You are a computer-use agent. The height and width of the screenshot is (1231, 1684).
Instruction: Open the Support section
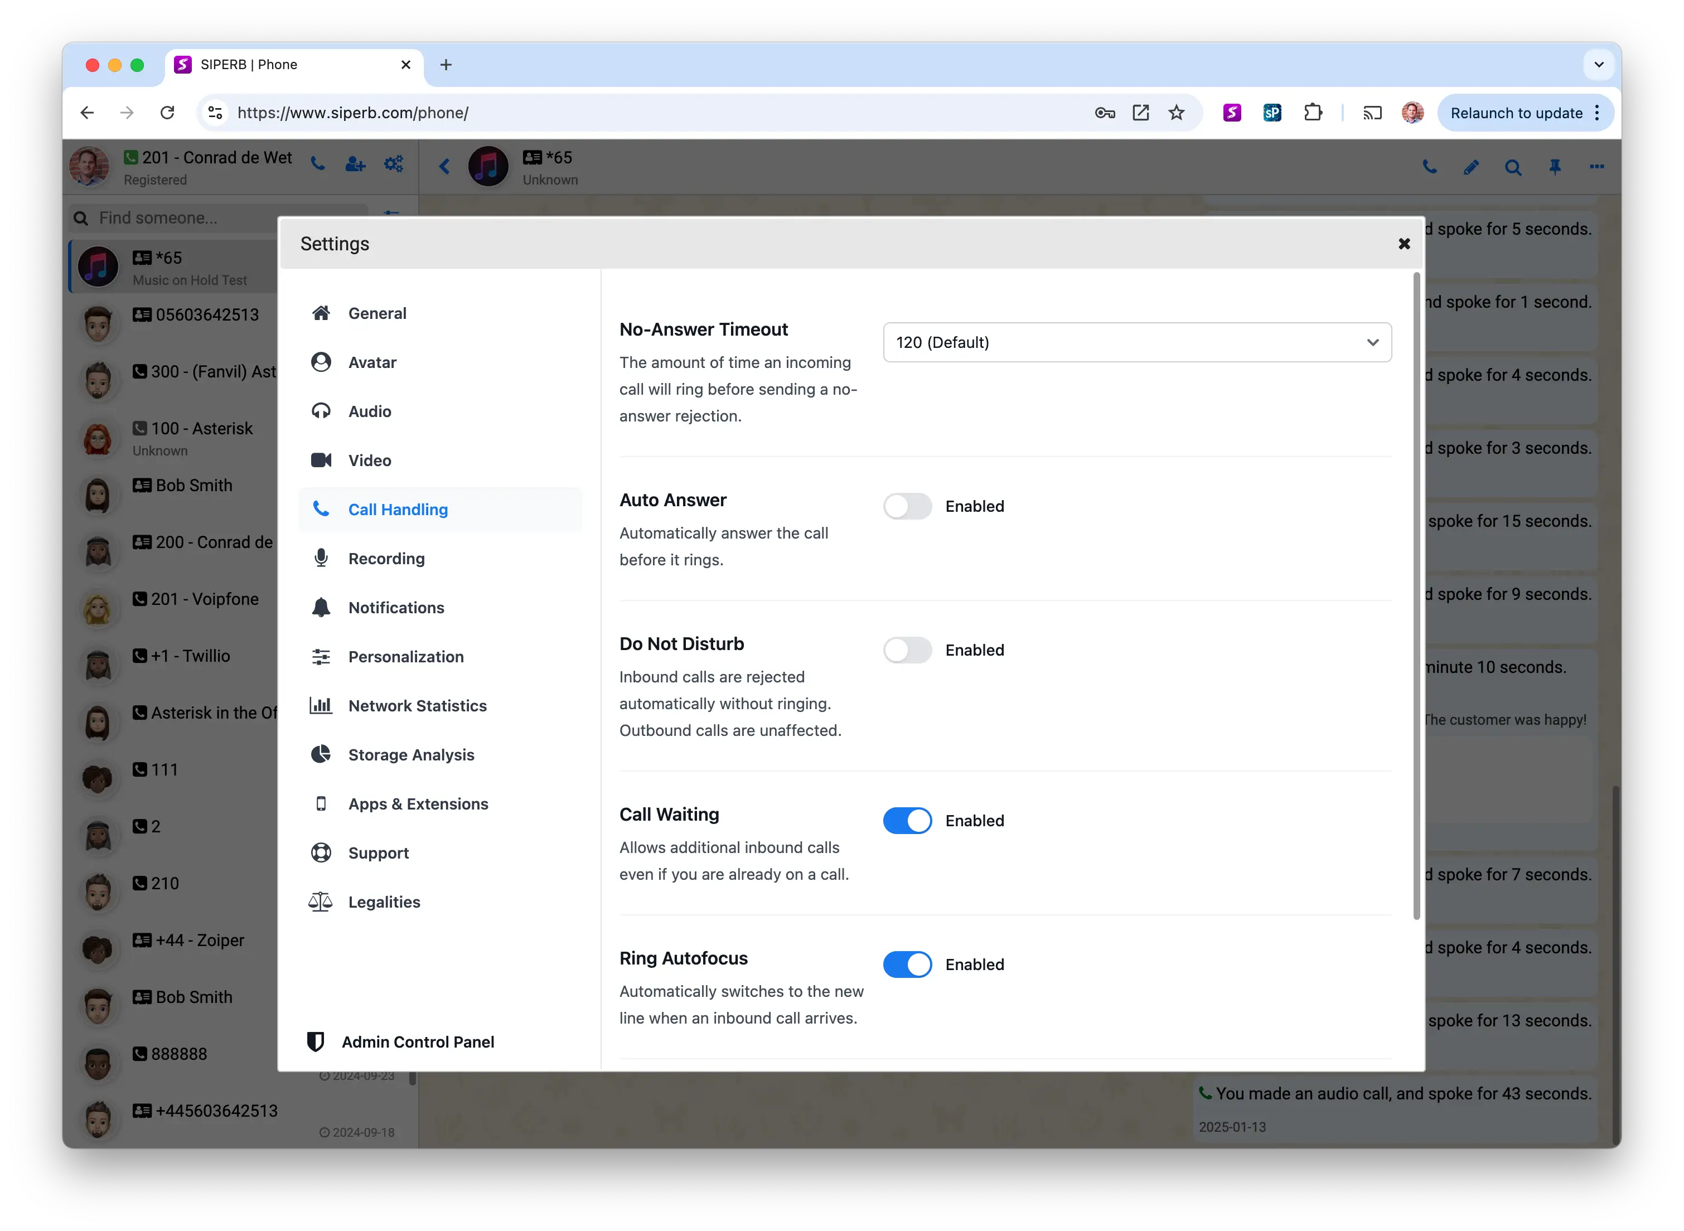coord(439,853)
